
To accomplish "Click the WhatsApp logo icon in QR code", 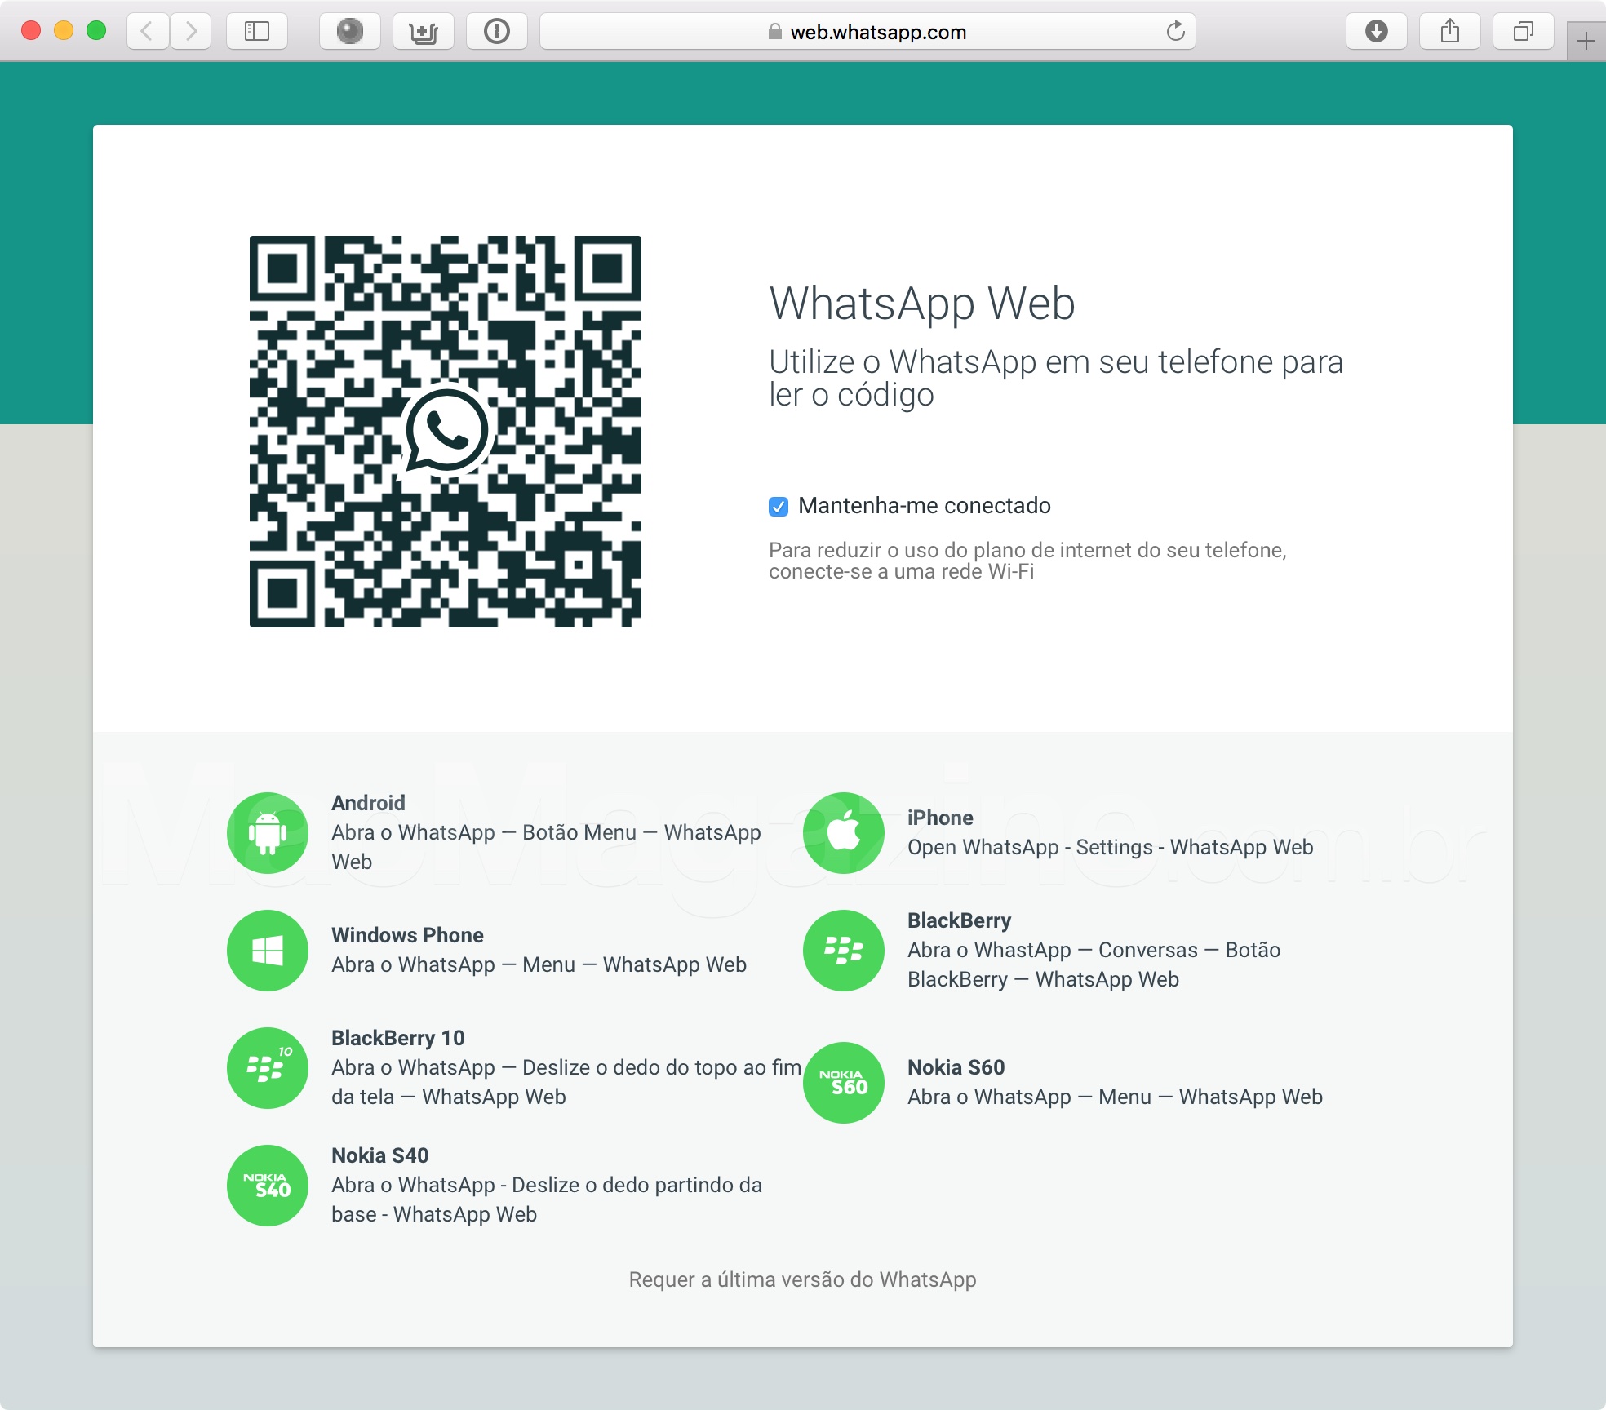I will [x=446, y=422].
